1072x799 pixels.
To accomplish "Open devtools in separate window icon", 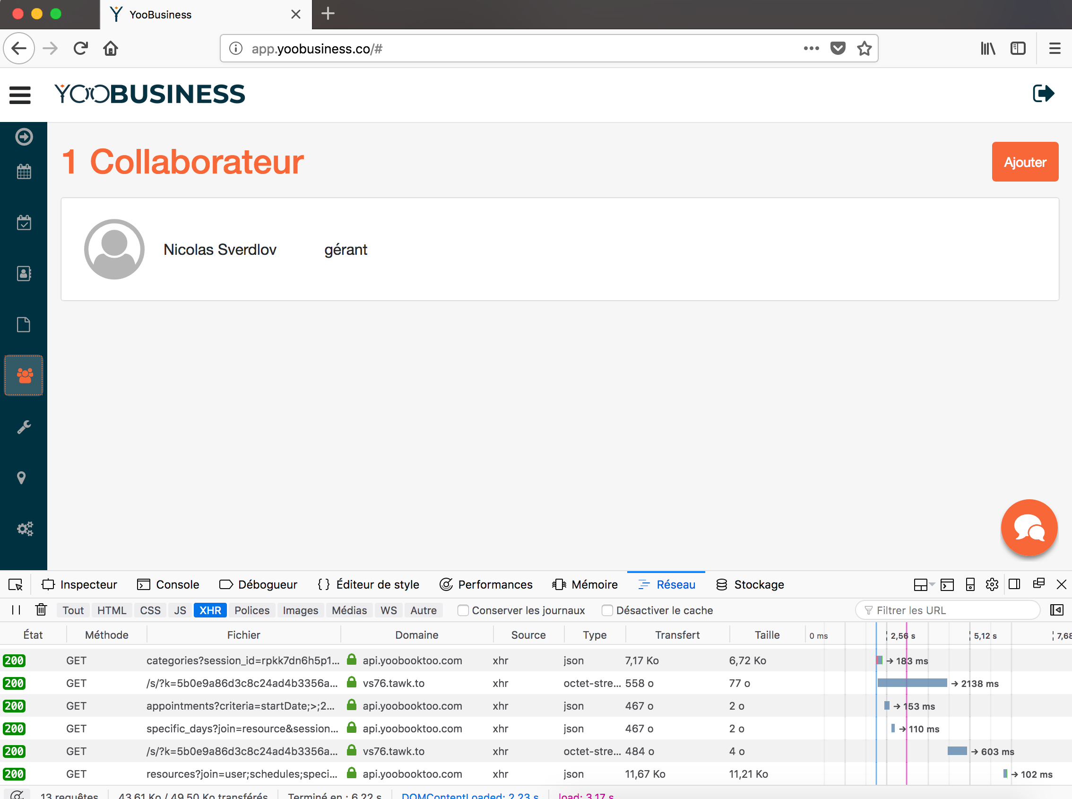I will coord(1038,584).
